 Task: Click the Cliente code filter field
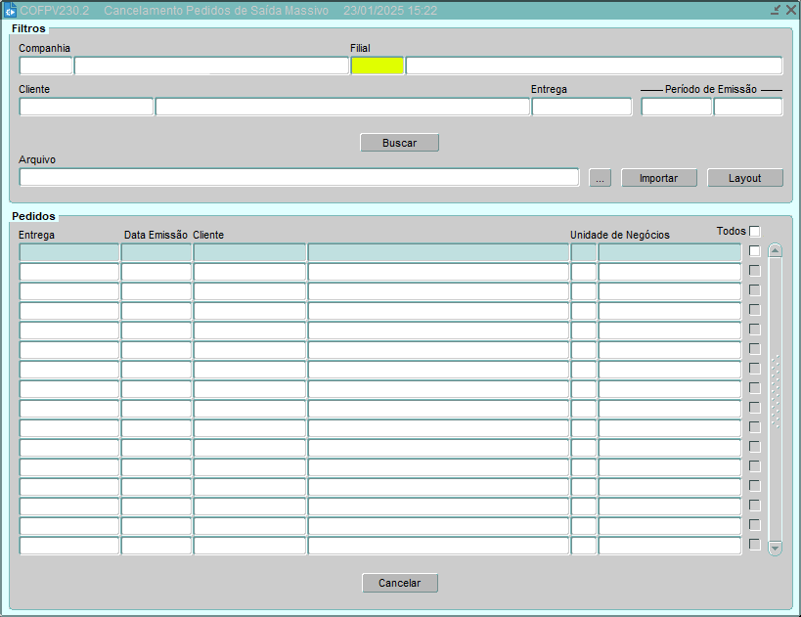click(x=86, y=108)
